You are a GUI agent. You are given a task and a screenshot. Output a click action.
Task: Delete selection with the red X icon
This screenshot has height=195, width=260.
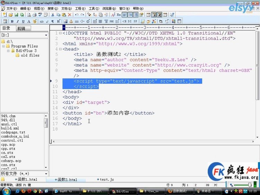[70, 15]
